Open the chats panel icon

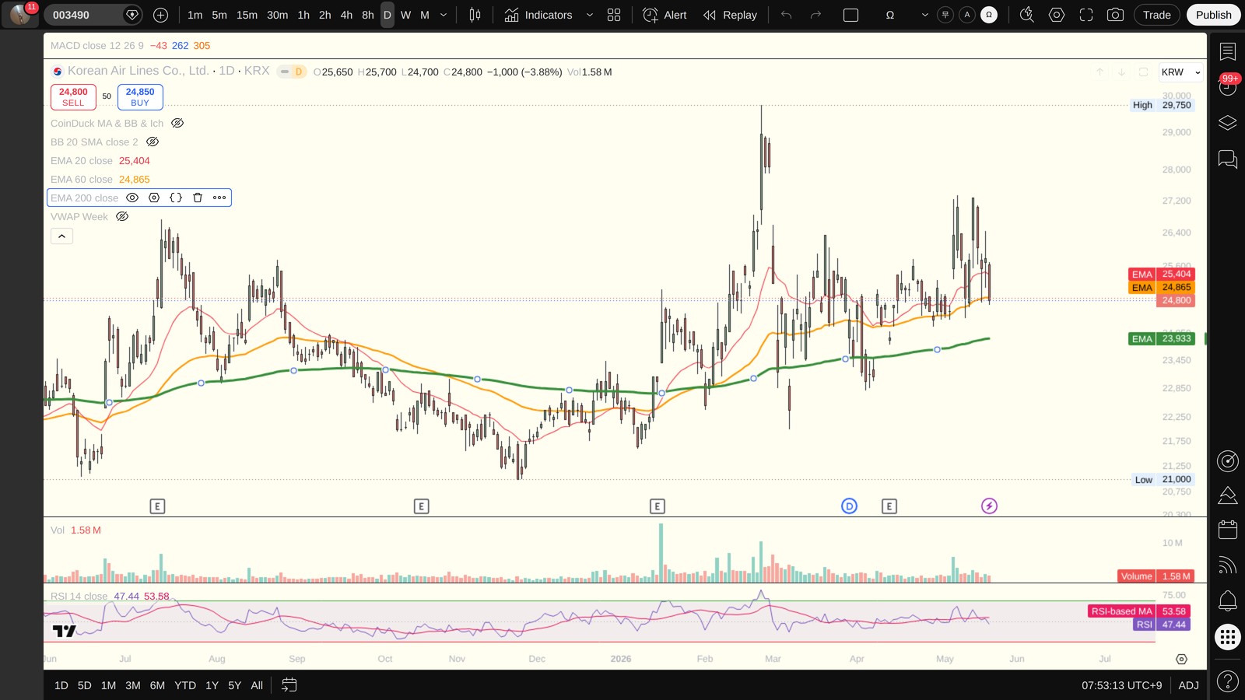point(1228,159)
